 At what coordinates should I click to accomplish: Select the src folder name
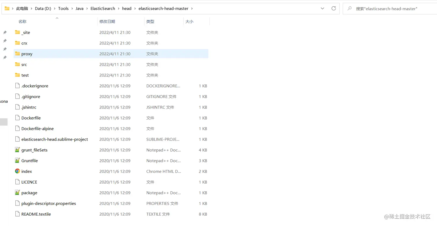tap(24, 64)
